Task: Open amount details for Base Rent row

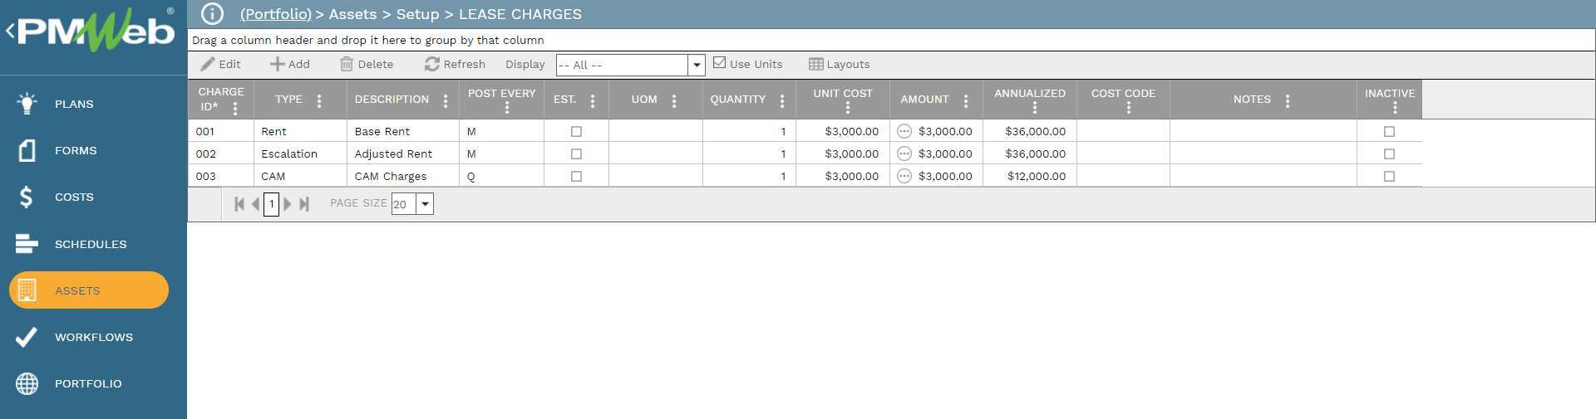Action: (x=904, y=131)
